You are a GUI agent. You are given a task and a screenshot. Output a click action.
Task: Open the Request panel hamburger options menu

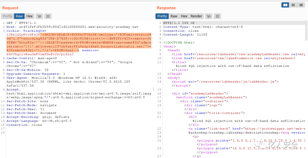[48, 16]
